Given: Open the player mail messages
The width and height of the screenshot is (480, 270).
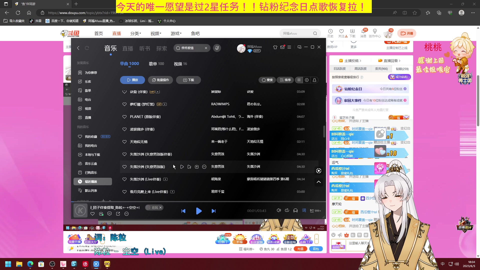Looking at the screenshot, I should coord(282,47).
